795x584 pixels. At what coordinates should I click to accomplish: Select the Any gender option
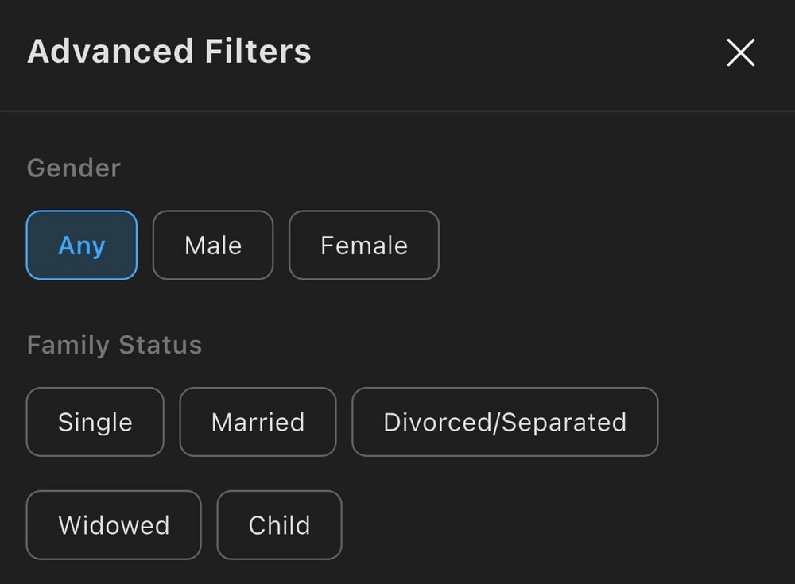(82, 246)
